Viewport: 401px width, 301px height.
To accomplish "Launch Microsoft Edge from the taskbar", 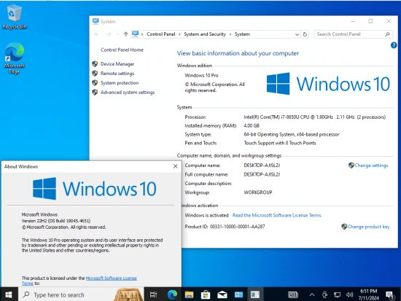I will [x=172, y=295].
